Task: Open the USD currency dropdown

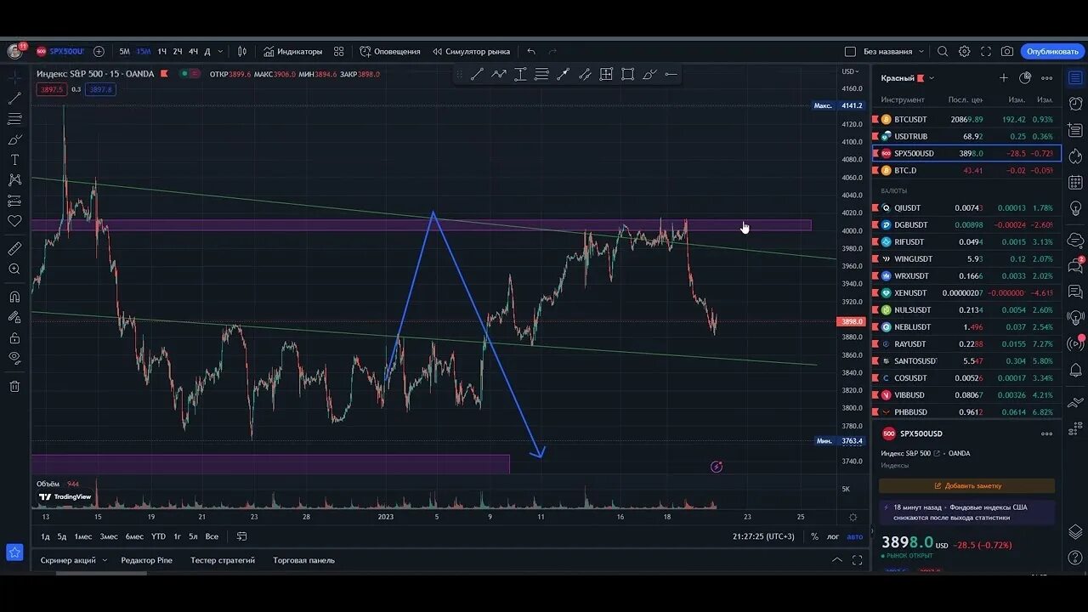Action: click(850, 71)
